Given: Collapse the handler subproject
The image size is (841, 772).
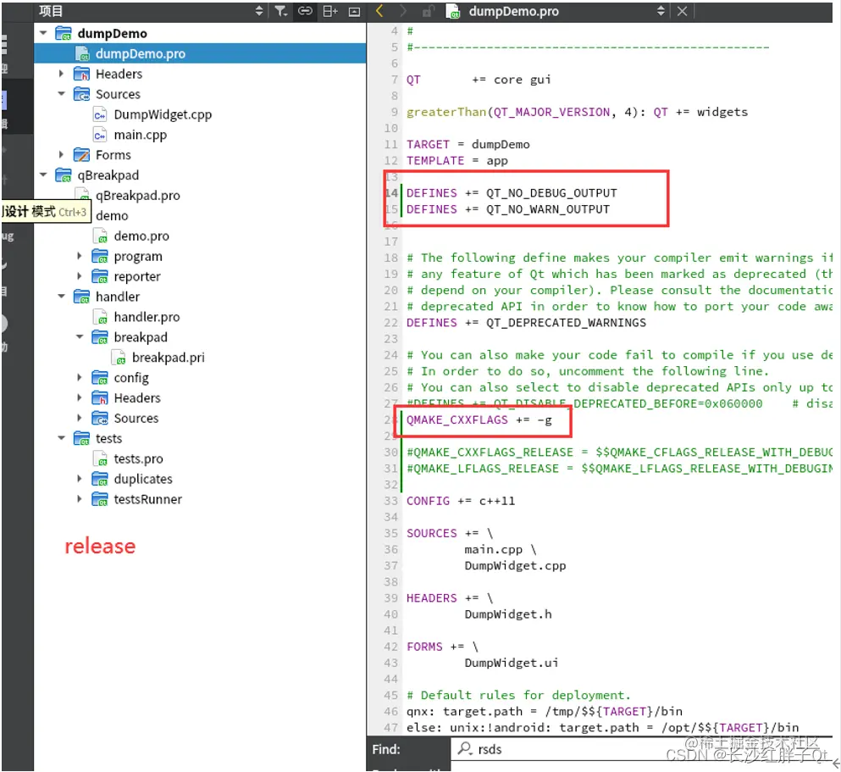Looking at the screenshot, I should [62, 297].
